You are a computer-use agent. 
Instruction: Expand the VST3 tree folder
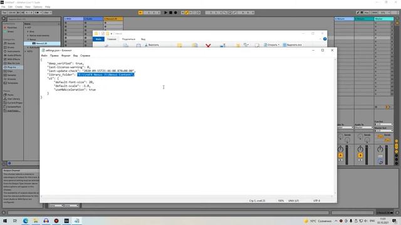pyautogui.click(x=26, y=51)
